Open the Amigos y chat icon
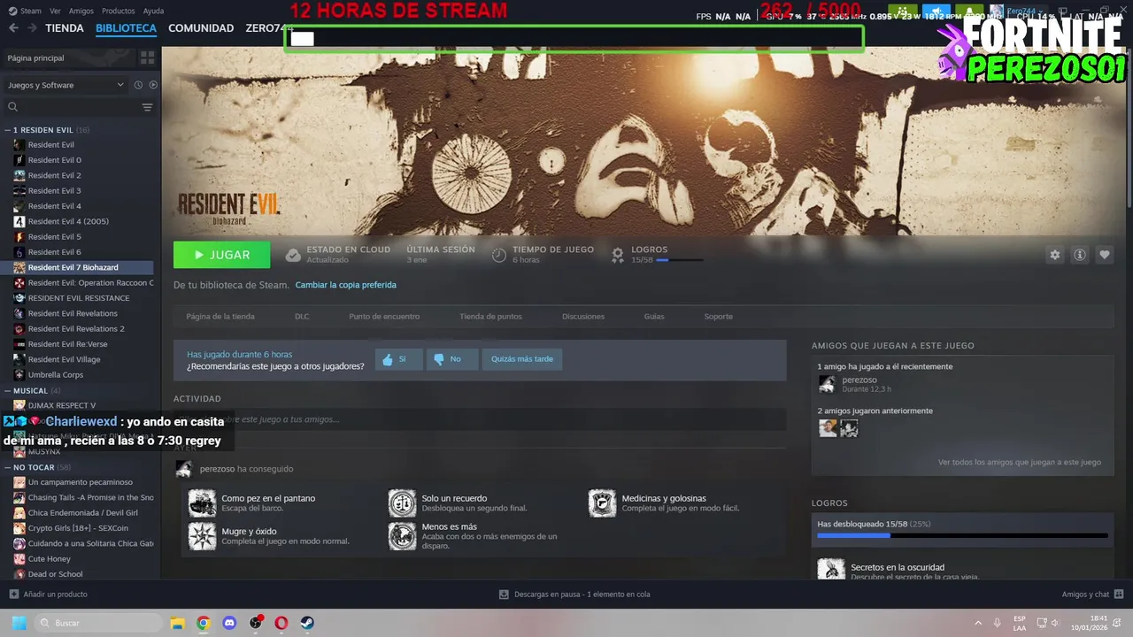Screen dimensions: 1133x637 pyautogui.click(x=1119, y=595)
